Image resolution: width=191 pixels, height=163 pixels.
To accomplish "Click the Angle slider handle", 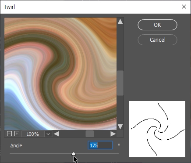I will (x=74, y=154).
